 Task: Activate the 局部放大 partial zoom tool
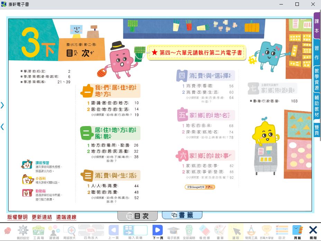pyautogui.click(x=70, y=232)
